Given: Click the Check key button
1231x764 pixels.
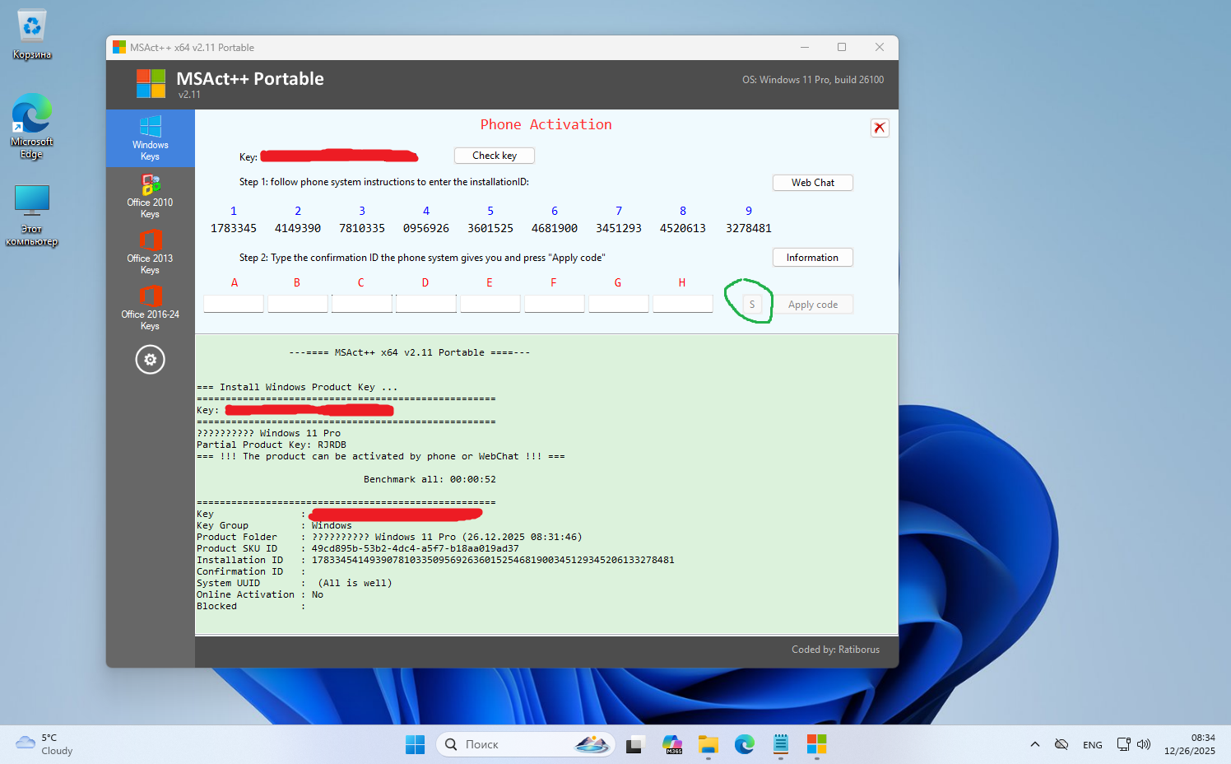Looking at the screenshot, I should [495, 156].
